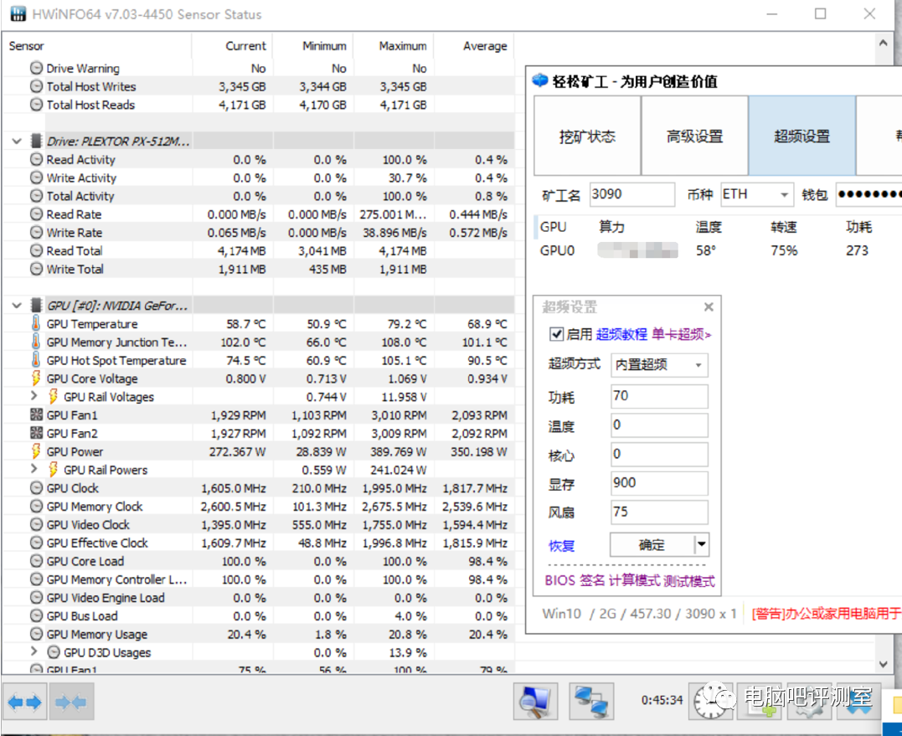The width and height of the screenshot is (902, 736).
Task: Click the 恢复 restore link
Action: 561,546
